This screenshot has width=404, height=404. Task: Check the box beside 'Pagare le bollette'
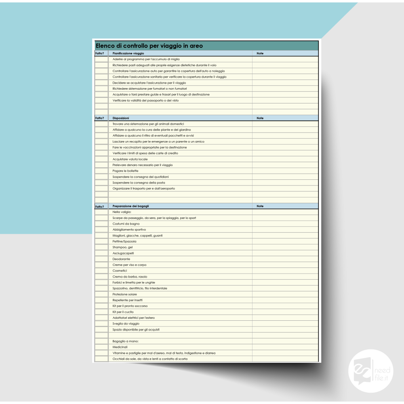[101, 171]
